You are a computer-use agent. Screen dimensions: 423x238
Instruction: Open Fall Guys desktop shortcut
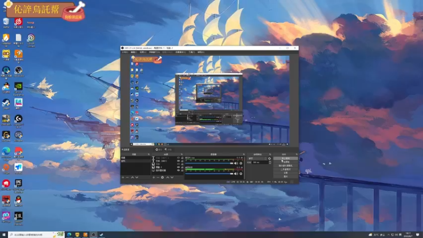pos(6,217)
